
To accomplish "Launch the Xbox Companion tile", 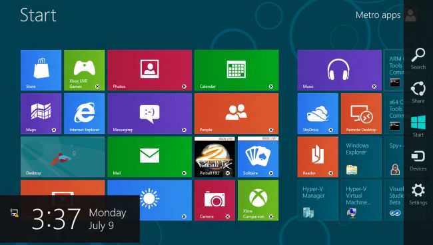I will 258,200.
